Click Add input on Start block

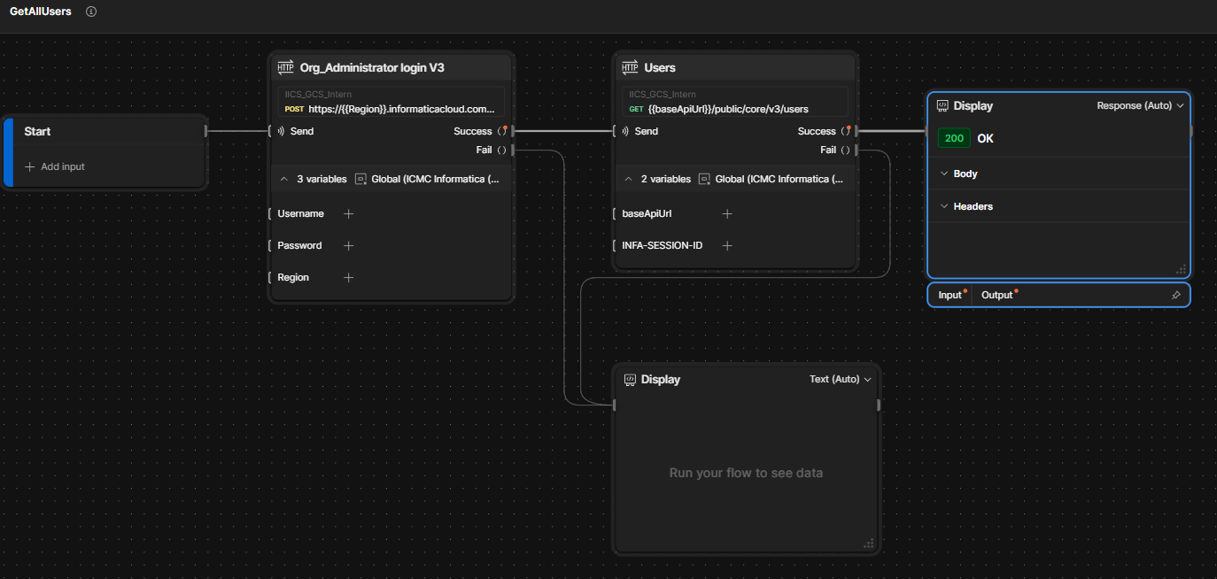(55, 166)
